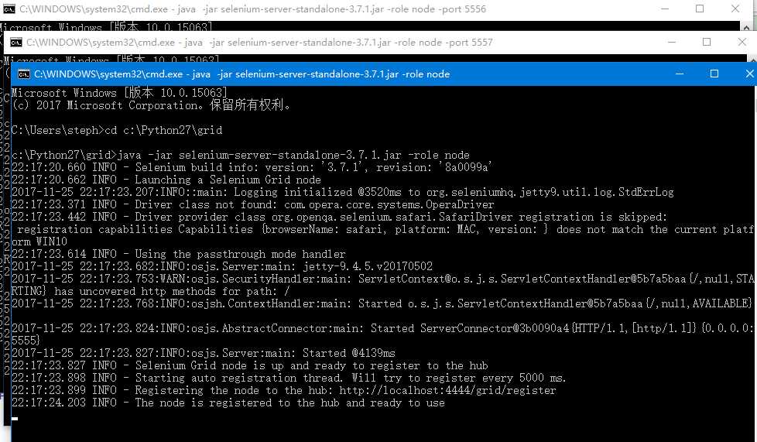Close the front role node cmd window
This screenshot has width=757, height=442.
[748, 74]
